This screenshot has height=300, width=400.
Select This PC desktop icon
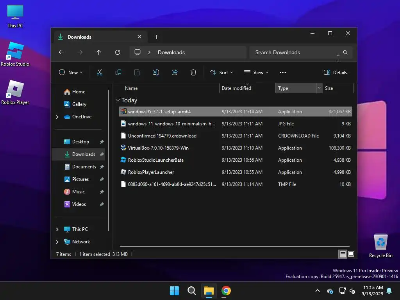(15, 16)
